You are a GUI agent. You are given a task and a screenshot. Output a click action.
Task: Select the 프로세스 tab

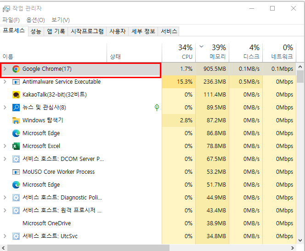(x=14, y=31)
